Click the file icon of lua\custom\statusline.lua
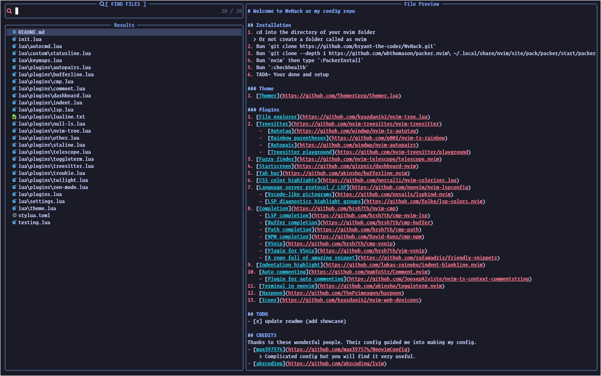601x376 pixels. point(14,53)
